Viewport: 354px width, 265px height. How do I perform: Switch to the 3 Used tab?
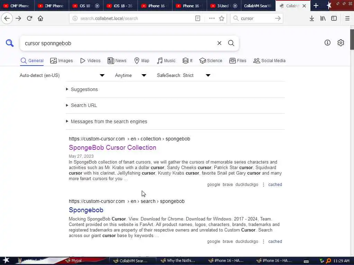[x=224, y=6]
